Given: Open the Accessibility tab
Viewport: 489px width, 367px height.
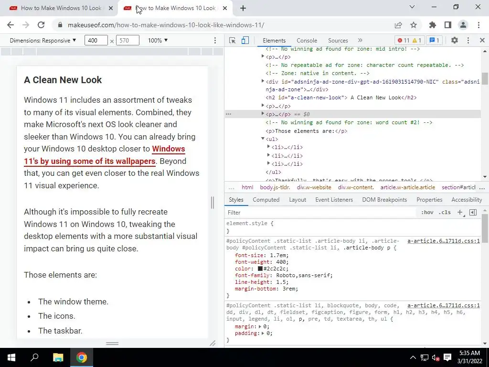Looking at the screenshot, I should 467,200.
